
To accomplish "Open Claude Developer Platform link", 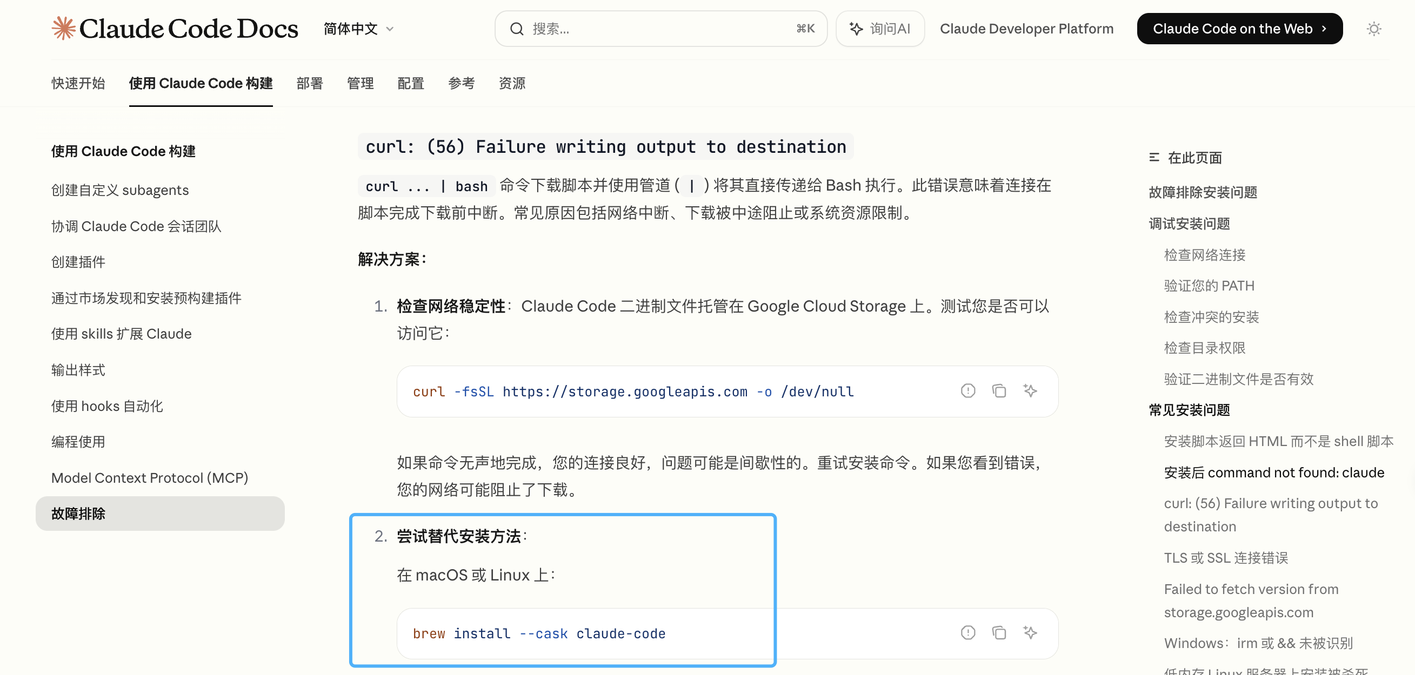I will click(1026, 28).
